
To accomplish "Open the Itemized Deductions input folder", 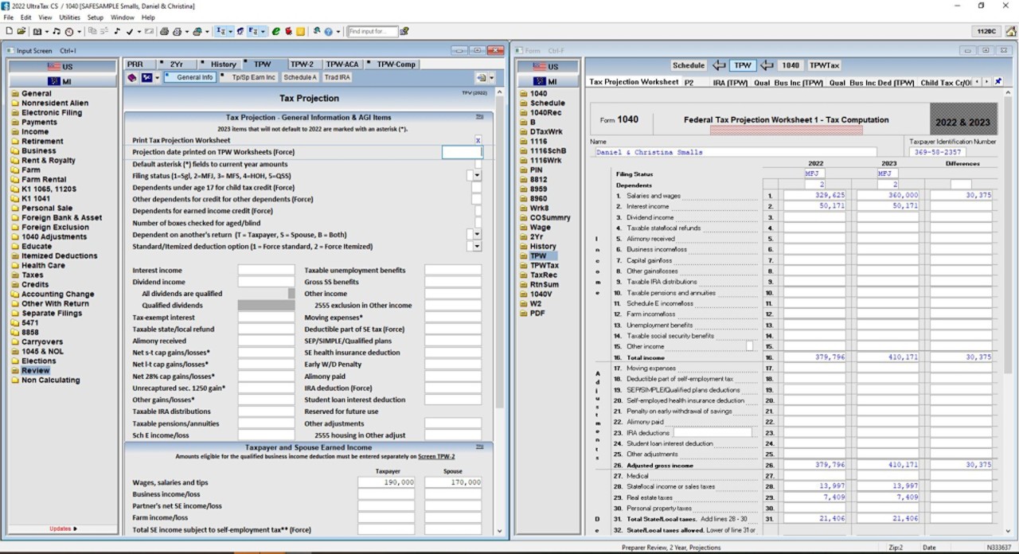I will tap(59, 256).
